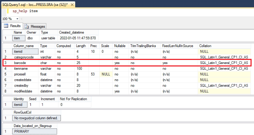Click the Column_name column header
Screen dimensions: 254x135
25,46
